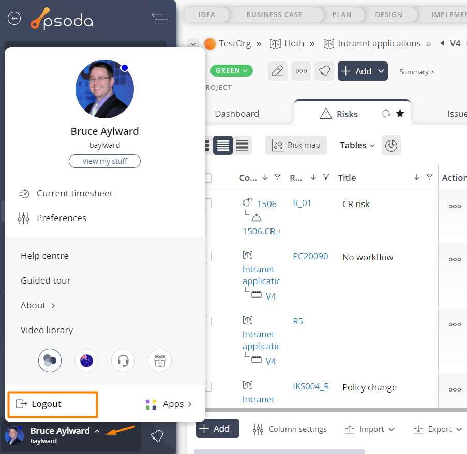Viewport: 467px width, 454px height.
Task: Click the View my stuff button
Action: (104, 161)
